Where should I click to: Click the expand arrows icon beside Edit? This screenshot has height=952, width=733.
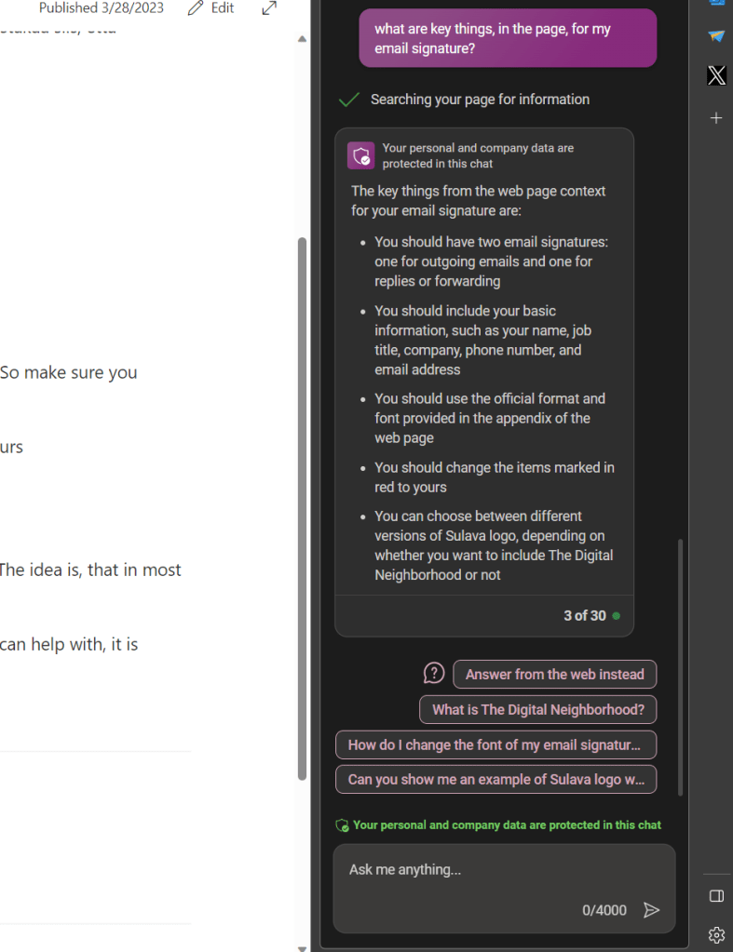pyautogui.click(x=269, y=8)
